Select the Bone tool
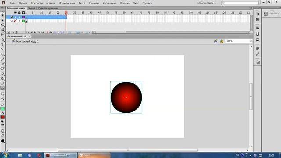This screenshot has height=158, width=281. (3, 74)
